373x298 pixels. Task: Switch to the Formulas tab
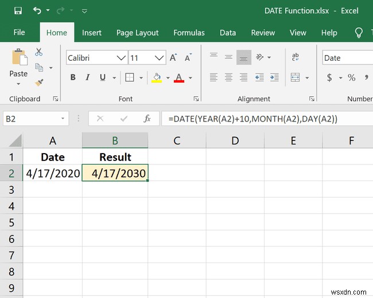[189, 33]
